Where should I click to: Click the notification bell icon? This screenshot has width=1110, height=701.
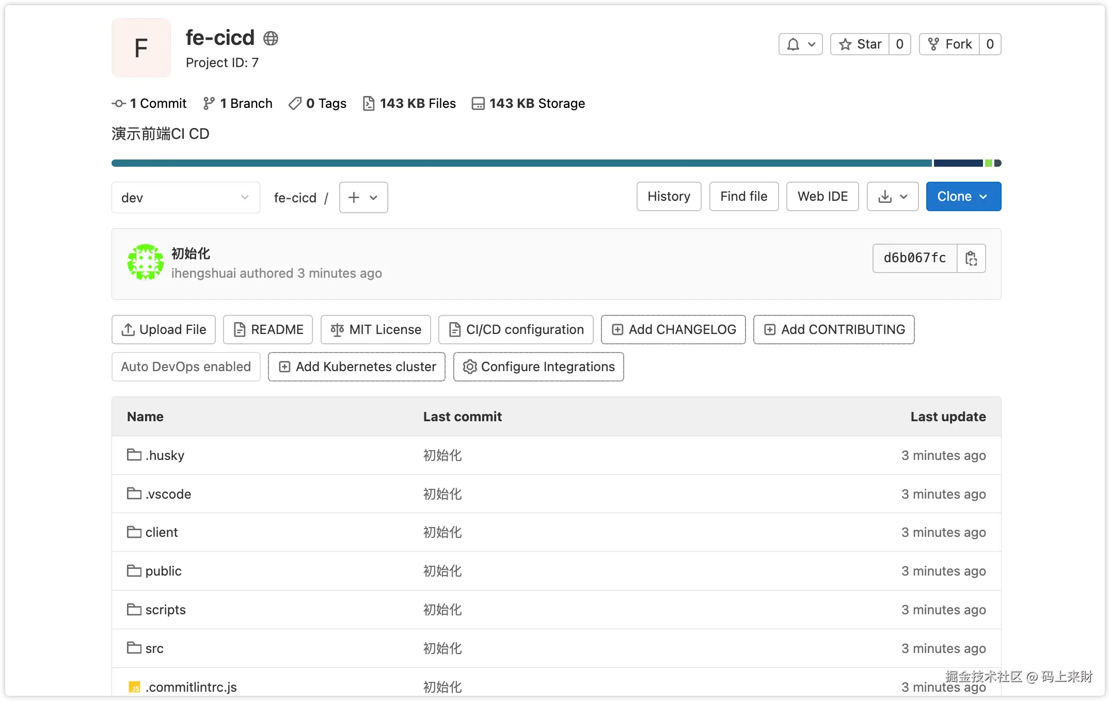tap(794, 44)
